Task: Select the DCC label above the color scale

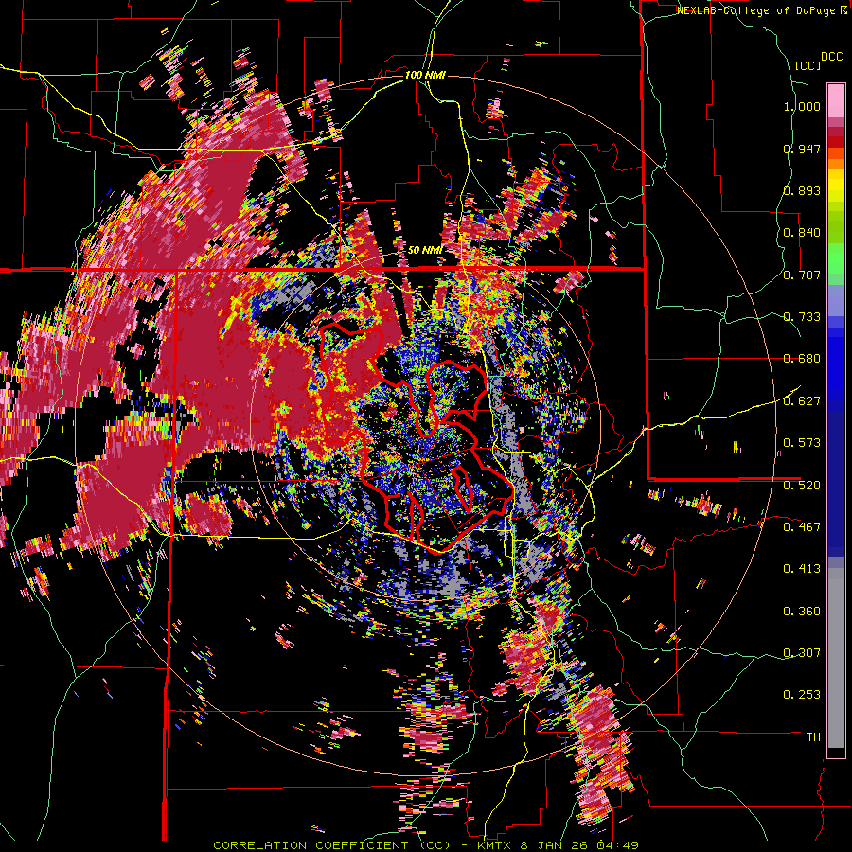Action: point(831,57)
